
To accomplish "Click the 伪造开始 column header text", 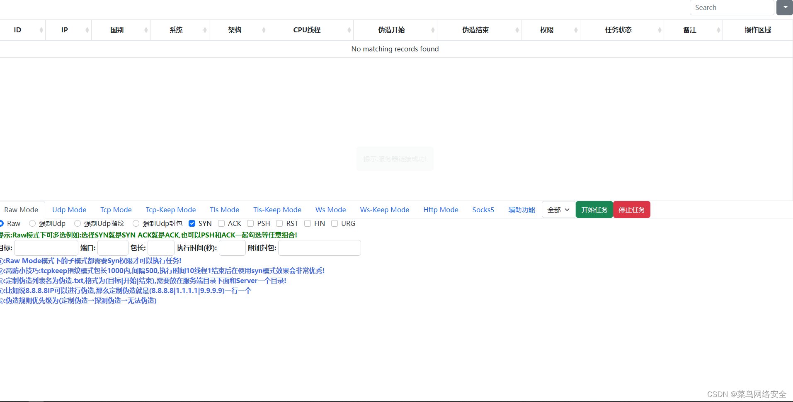I will [x=391, y=30].
